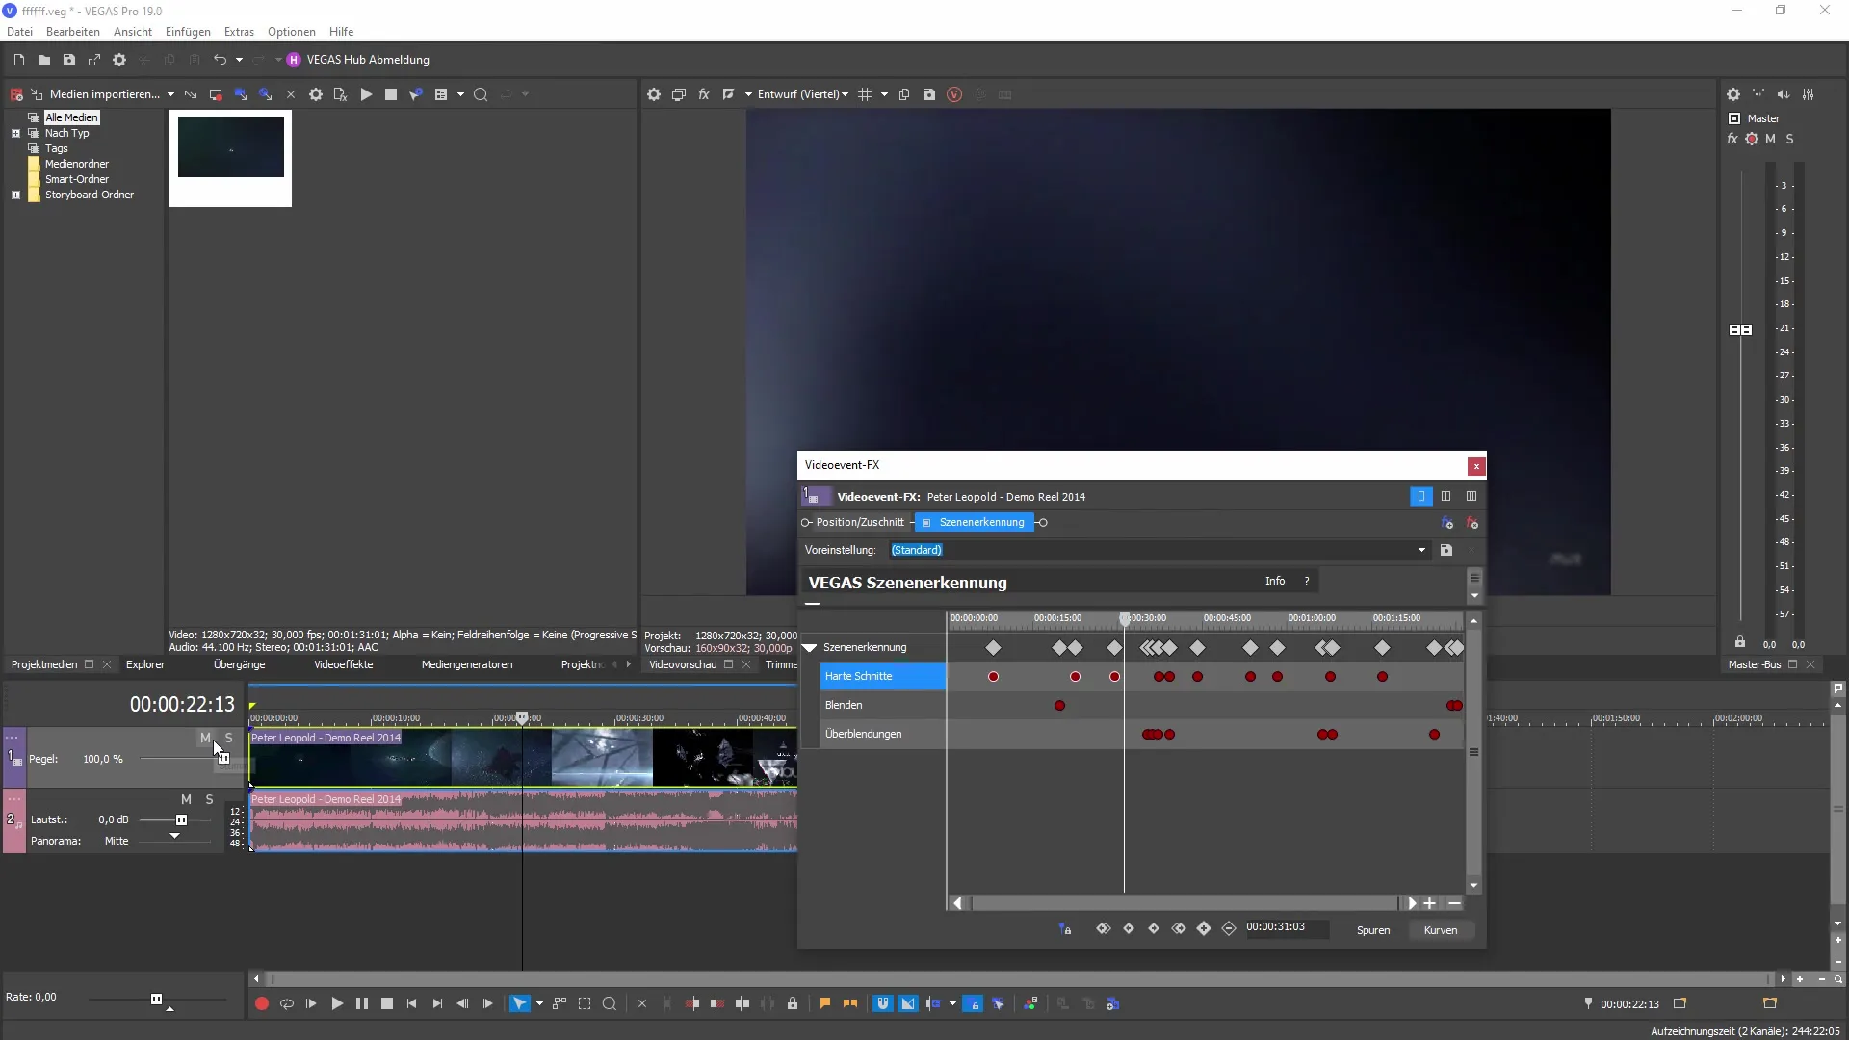Select Überblendungen keyframe row
The width and height of the screenshot is (1849, 1040).
pos(883,734)
